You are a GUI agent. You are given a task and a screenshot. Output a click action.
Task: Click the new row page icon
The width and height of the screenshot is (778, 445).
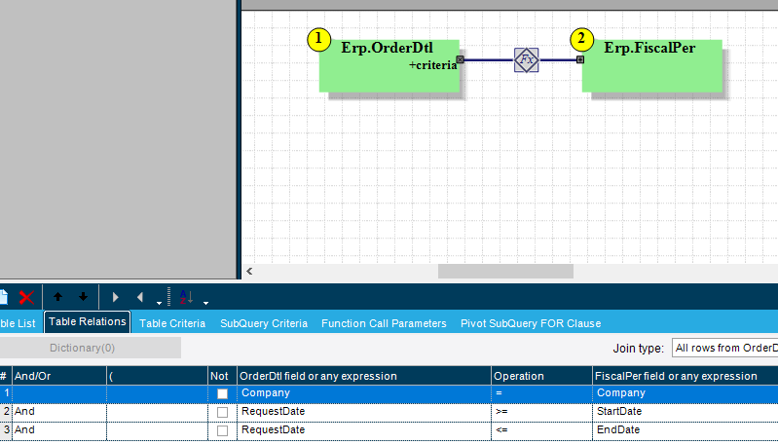4,297
